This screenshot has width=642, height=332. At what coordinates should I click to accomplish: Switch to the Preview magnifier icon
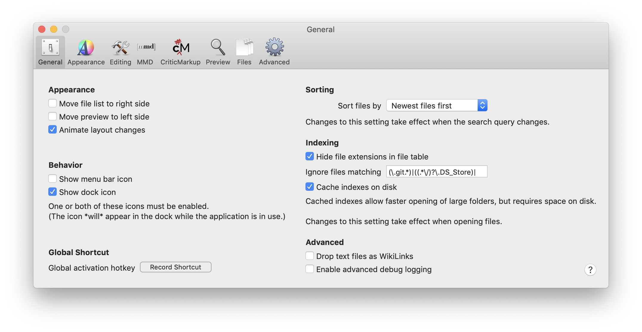(218, 48)
